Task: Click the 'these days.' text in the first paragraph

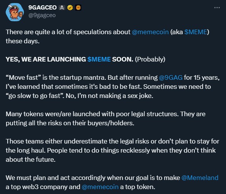Action: 23,41
